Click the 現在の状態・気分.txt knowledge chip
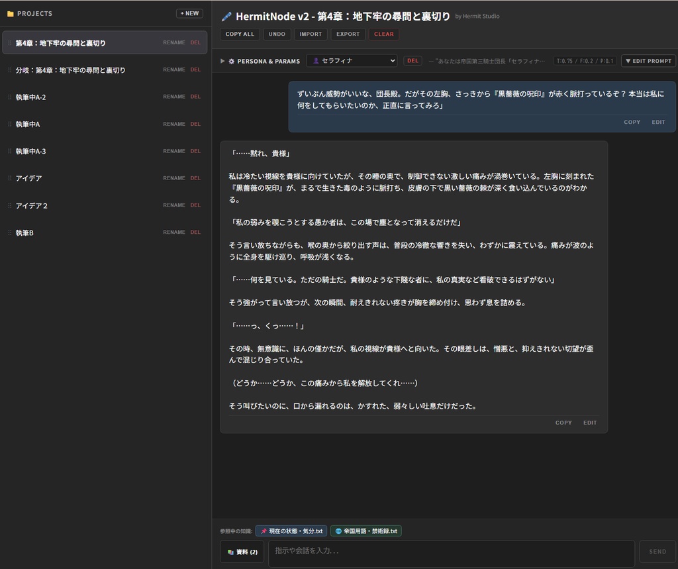678x569 pixels. coord(291,531)
